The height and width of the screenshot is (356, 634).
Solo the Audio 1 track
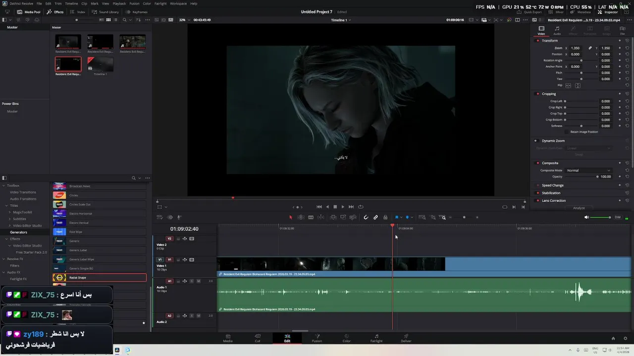click(192, 281)
